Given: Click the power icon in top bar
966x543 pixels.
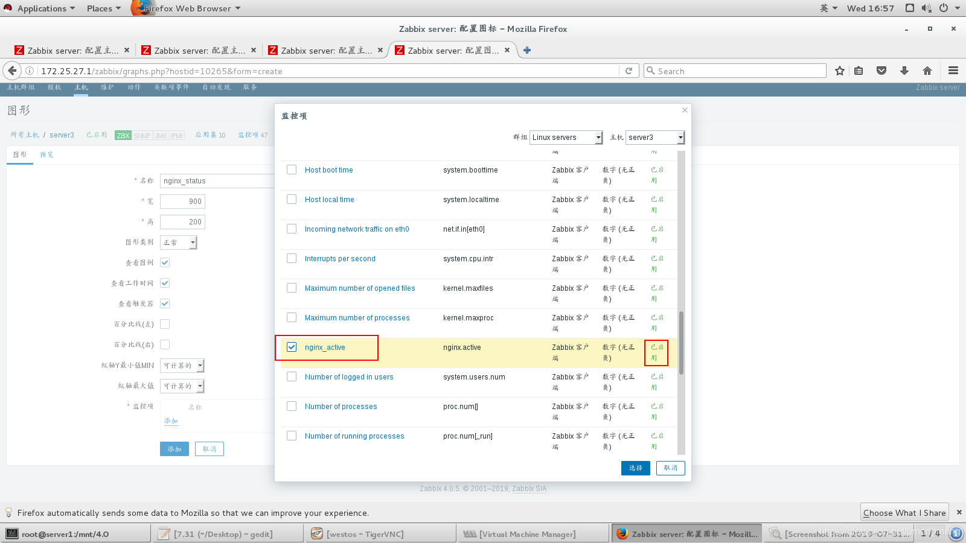Looking at the screenshot, I should tap(944, 8).
